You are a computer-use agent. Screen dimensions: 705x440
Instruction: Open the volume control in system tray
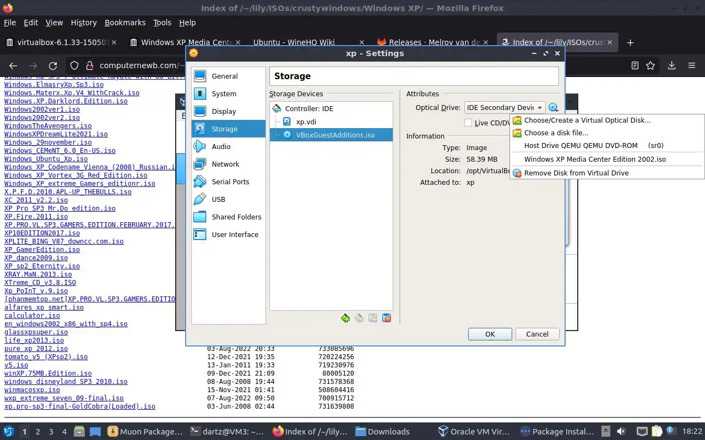click(621, 431)
